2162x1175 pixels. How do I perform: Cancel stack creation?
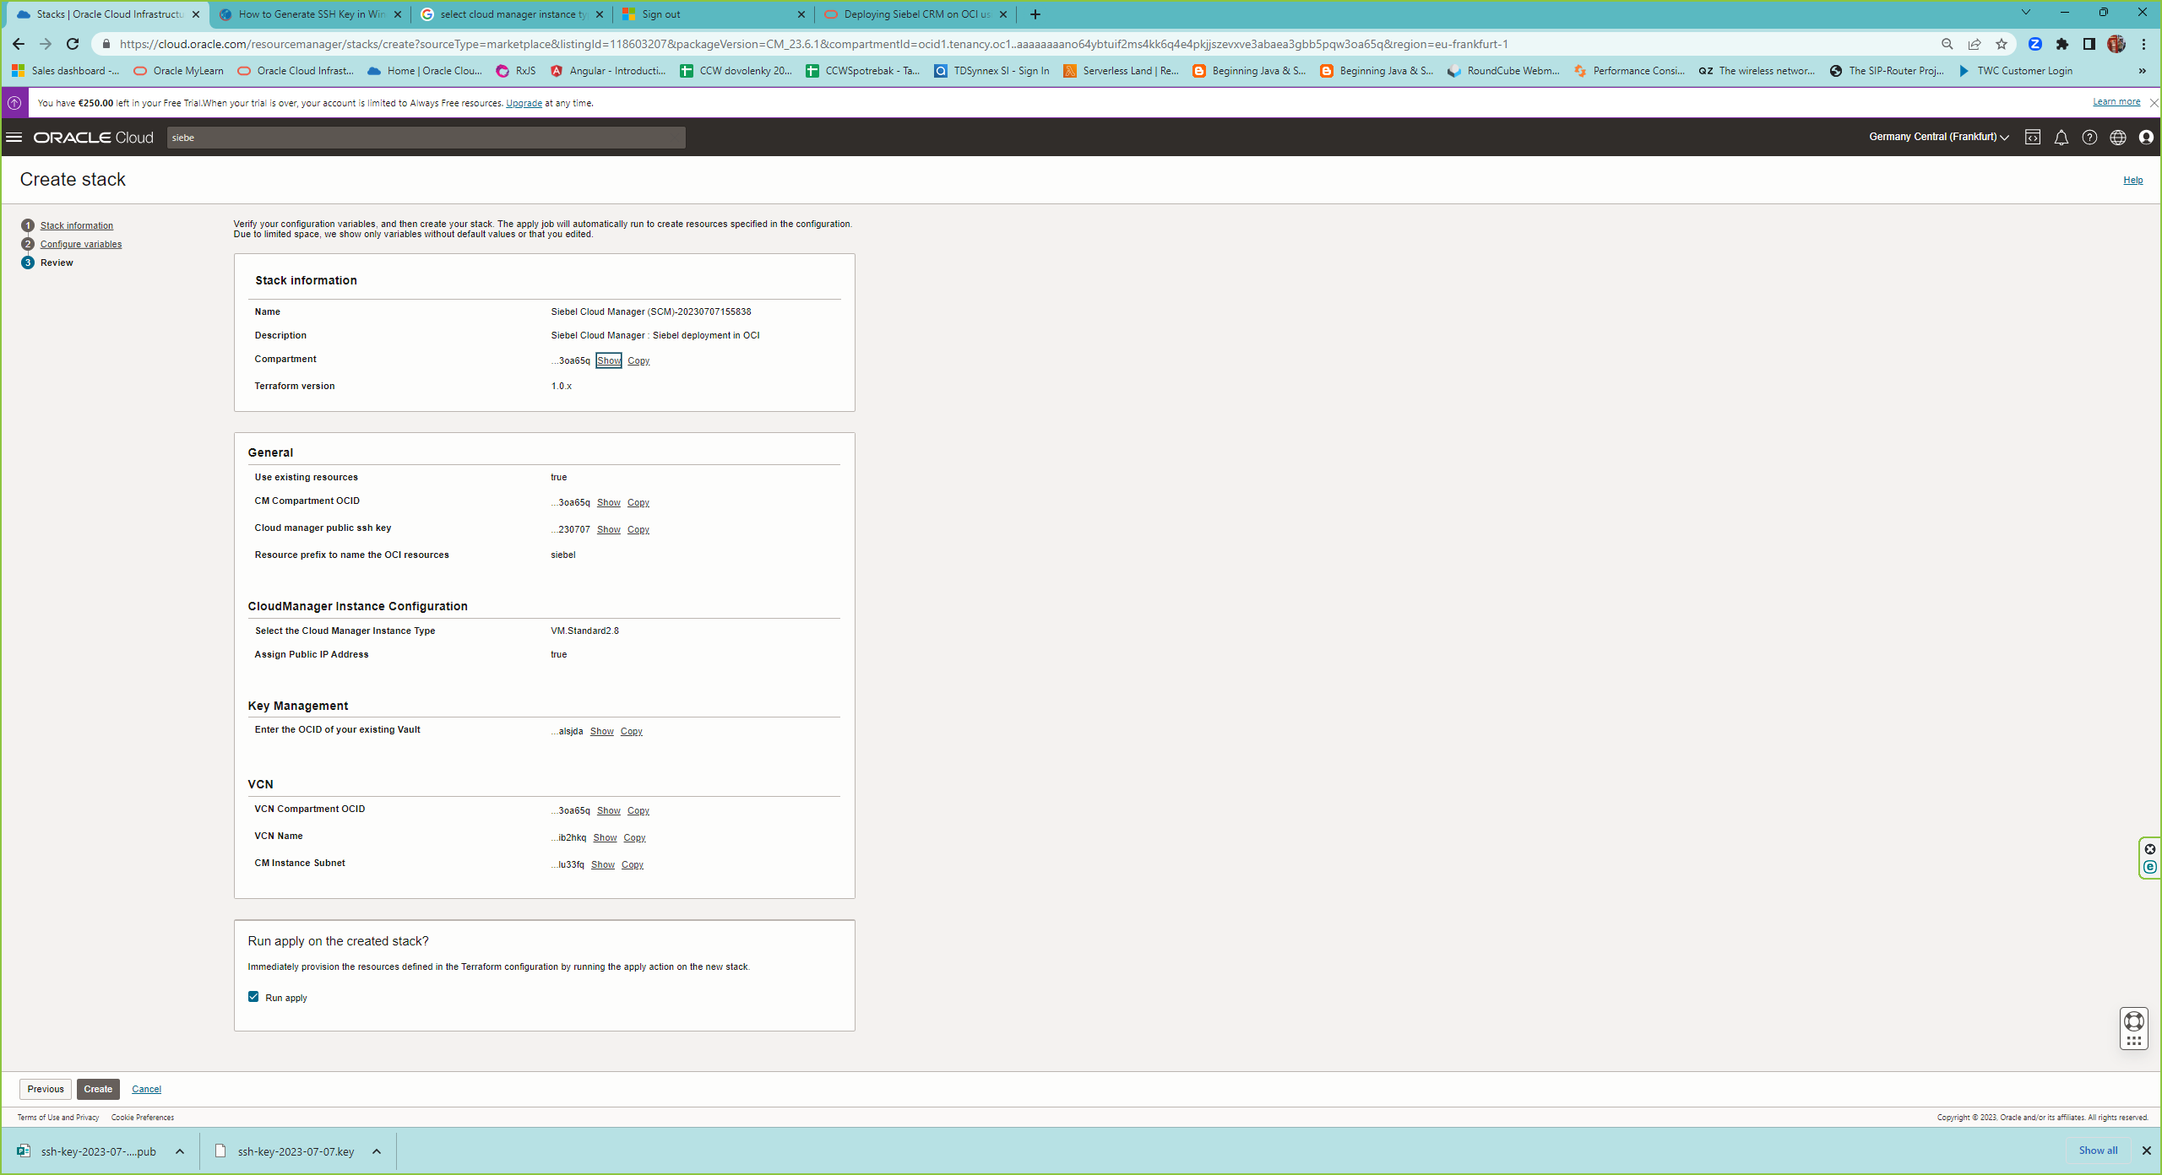(x=146, y=1089)
